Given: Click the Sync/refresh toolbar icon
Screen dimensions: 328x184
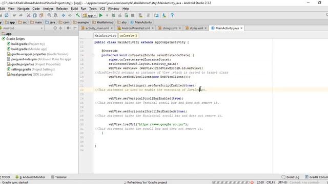Looking at the screenshot, I should (x=7, y=15).
